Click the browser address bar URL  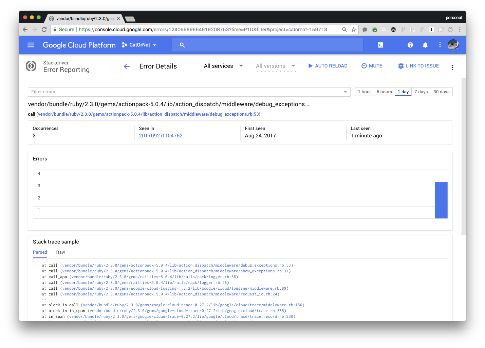203,30
